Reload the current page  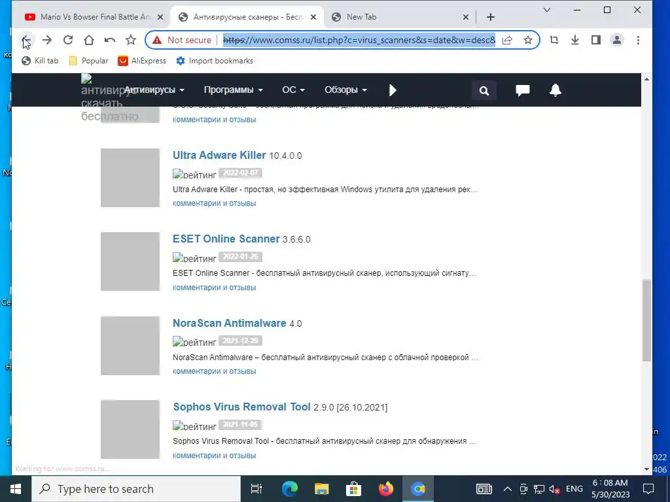pos(68,40)
